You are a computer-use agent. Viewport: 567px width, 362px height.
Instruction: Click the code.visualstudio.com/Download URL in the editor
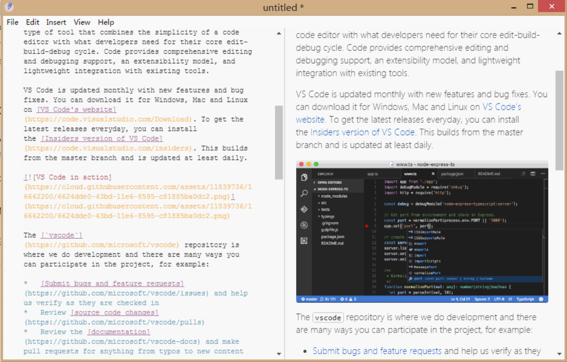[x=108, y=119]
